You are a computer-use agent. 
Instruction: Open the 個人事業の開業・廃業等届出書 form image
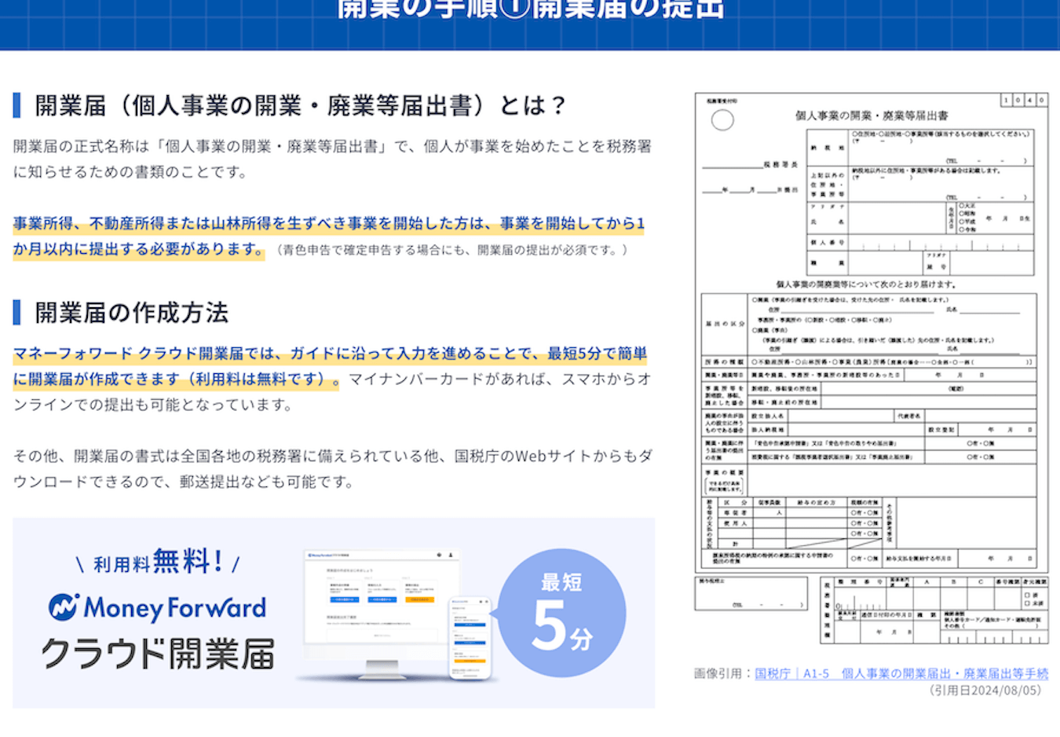coord(872,368)
